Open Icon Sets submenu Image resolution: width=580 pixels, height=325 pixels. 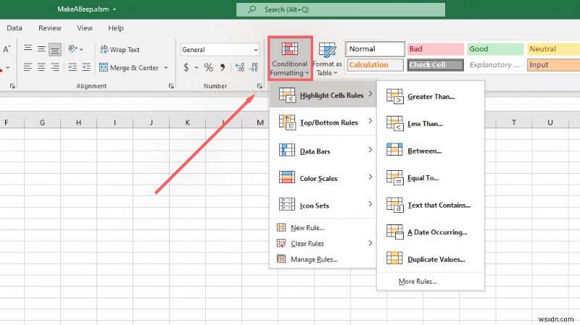(323, 205)
